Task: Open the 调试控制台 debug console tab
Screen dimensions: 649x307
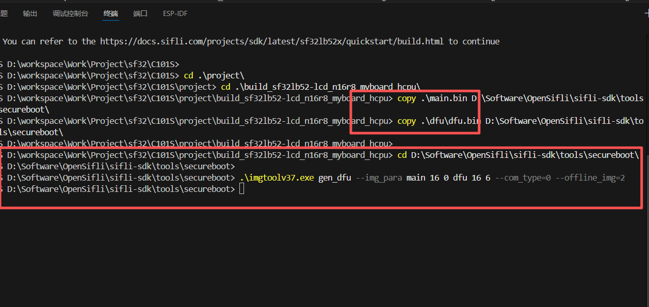Action: [x=70, y=14]
